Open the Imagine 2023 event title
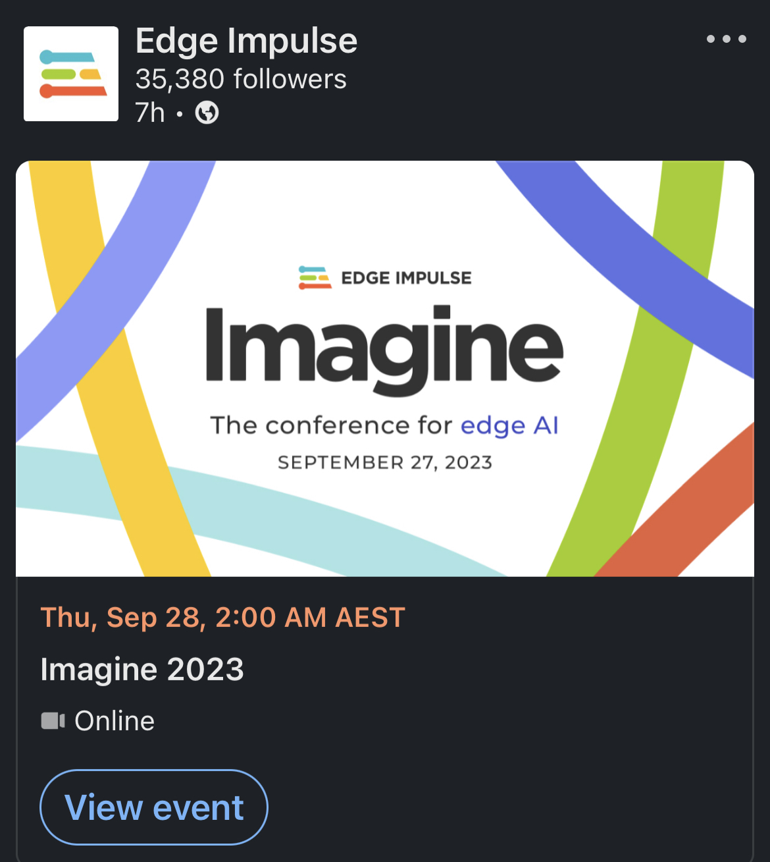Viewport: 770px width, 862px height. (x=142, y=670)
